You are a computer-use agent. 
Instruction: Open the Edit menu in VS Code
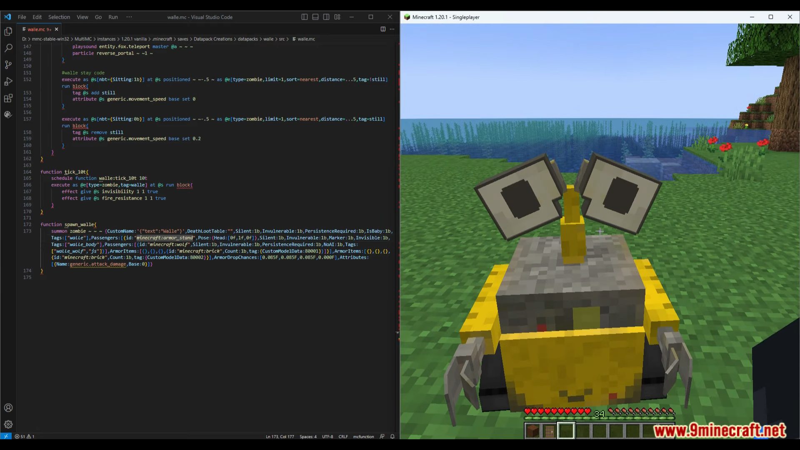point(37,17)
